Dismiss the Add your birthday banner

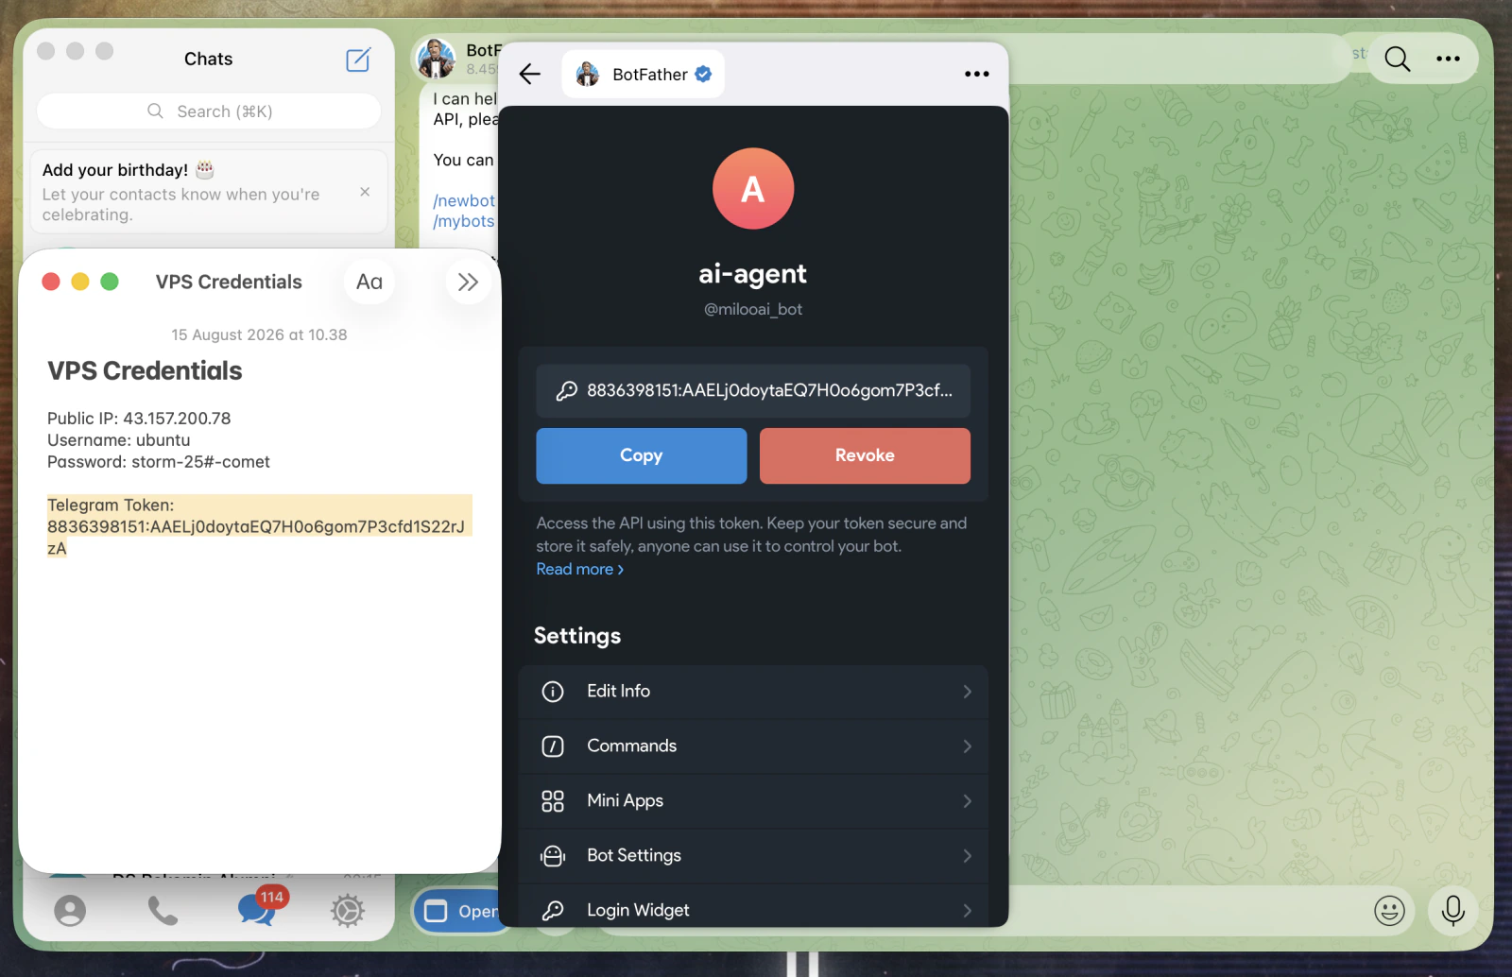tap(365, 192)
